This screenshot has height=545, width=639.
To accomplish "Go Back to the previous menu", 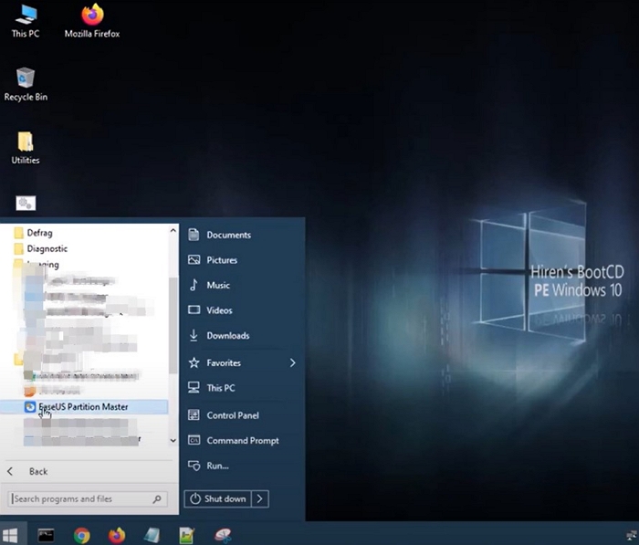I will [37, 471].
